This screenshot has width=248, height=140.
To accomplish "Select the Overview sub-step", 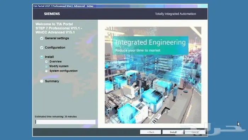I will [55, 61].
